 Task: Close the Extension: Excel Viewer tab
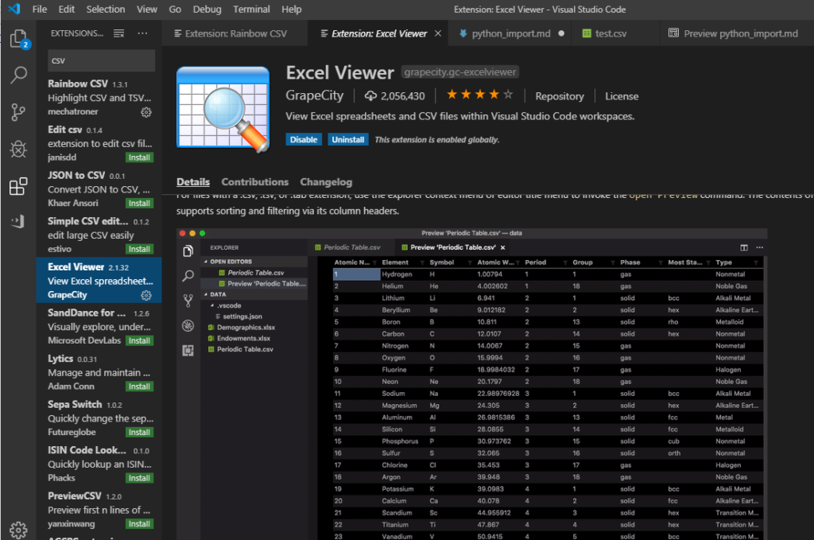pyautogui.click(x=438, y=33)
